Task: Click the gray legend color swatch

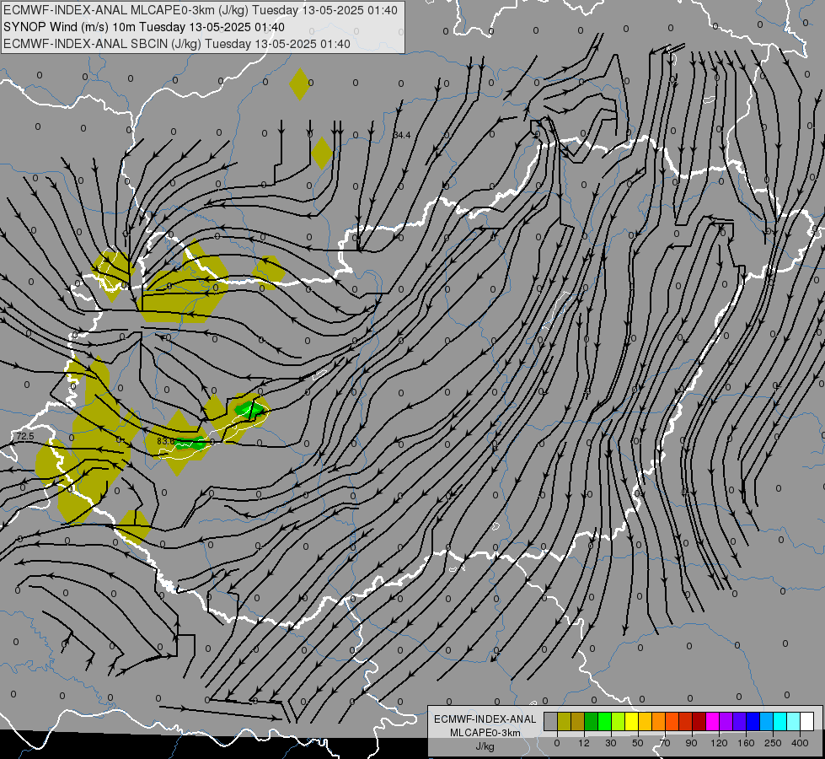Action: pyautogui.click(x=551, y=721)
